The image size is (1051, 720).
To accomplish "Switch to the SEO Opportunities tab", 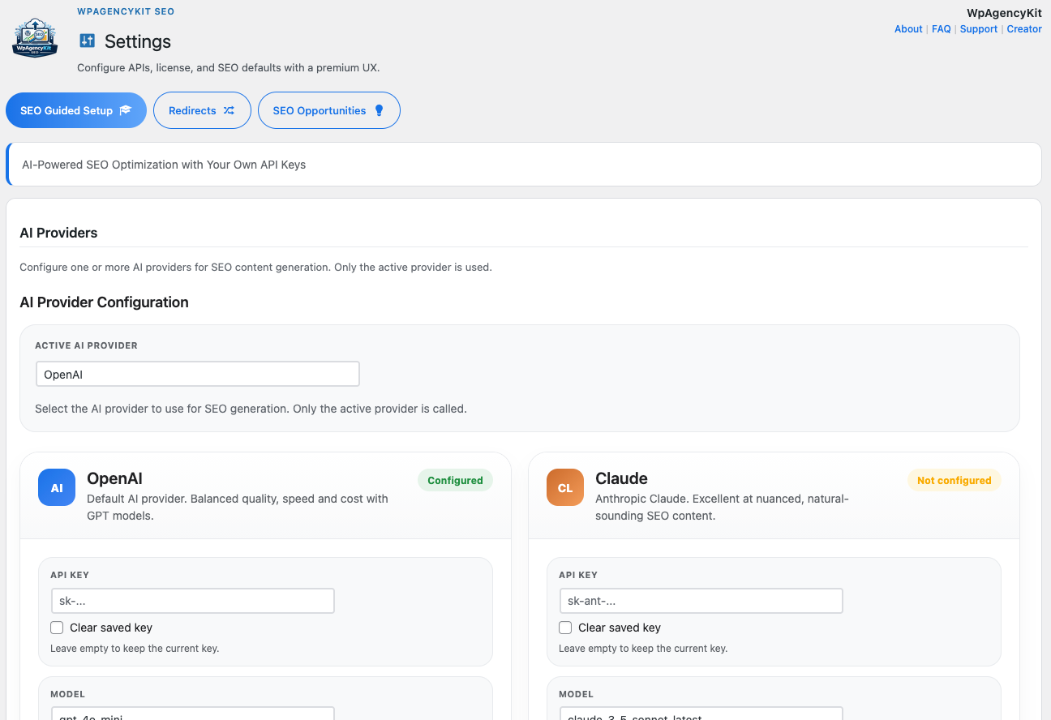I will point(329,110).
